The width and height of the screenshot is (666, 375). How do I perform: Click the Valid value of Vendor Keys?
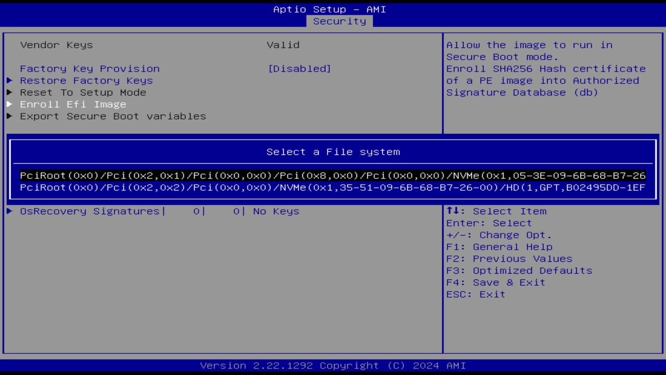click(x=283, y=45)
